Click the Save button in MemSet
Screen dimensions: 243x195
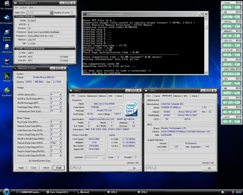point(33,168)
